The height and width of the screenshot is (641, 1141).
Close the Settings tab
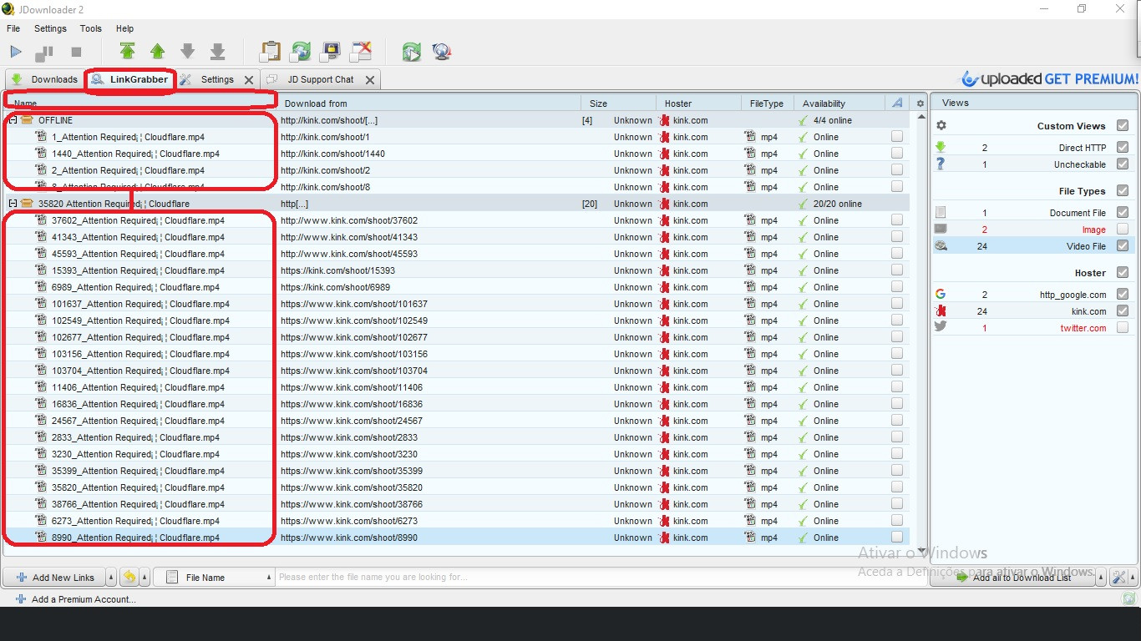point(249,80)
